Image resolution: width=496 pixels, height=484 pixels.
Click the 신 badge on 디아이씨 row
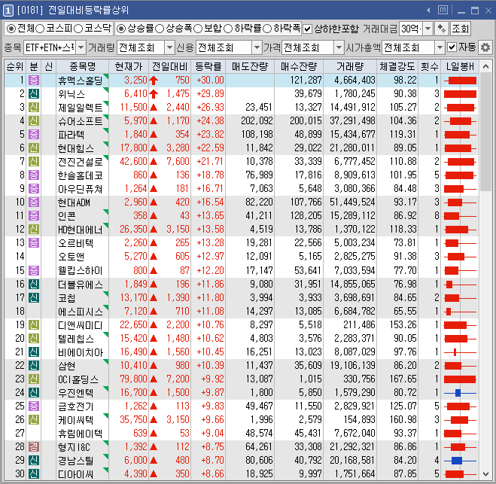tap(34, 474)
